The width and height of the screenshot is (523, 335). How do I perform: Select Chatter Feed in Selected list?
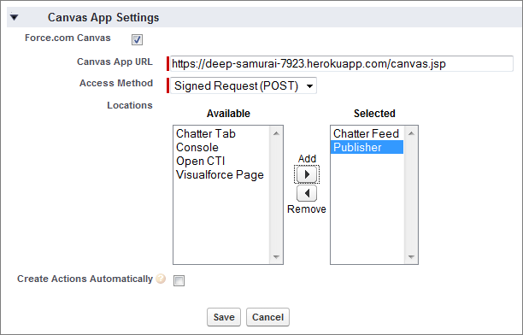(366, 133)
